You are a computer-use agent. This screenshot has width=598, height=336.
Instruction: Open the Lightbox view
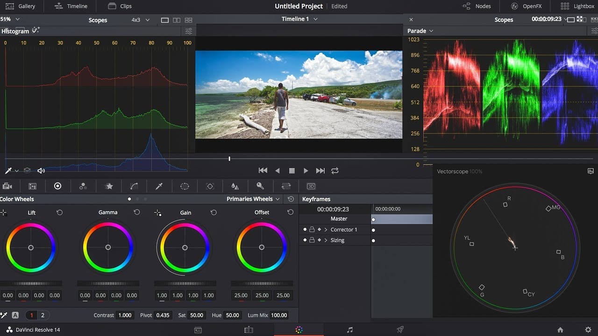click(x=577, y=6)
